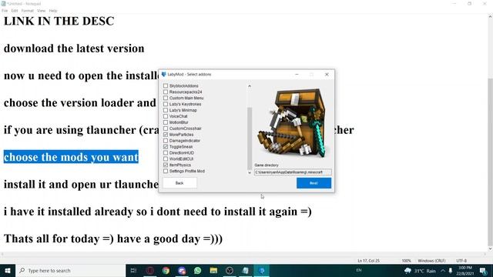This screenshot has height=277, width=493.
Task: Click "Thats all for today" line
Action: click(113, 239)
